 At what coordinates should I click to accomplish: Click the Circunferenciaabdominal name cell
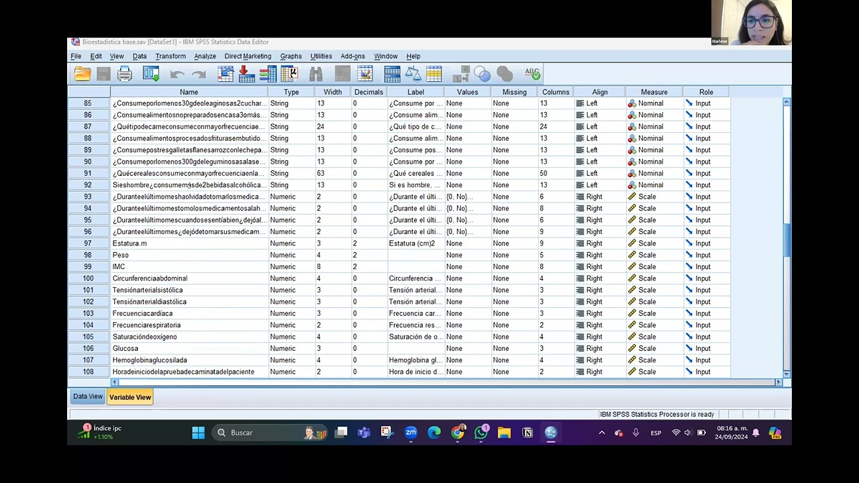coord(189,278)
